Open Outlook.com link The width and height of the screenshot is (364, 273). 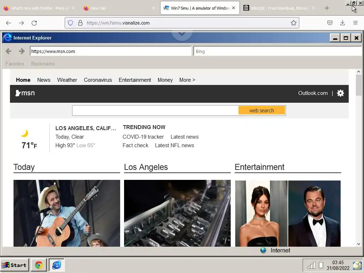pyautogui.click(x=313, y=93)
